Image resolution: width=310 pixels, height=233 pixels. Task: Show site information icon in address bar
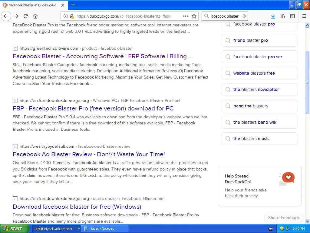coord(65,16)
